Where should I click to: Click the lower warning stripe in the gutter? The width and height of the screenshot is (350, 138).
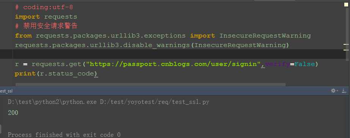pyautogui.click(x=346, y=50)
